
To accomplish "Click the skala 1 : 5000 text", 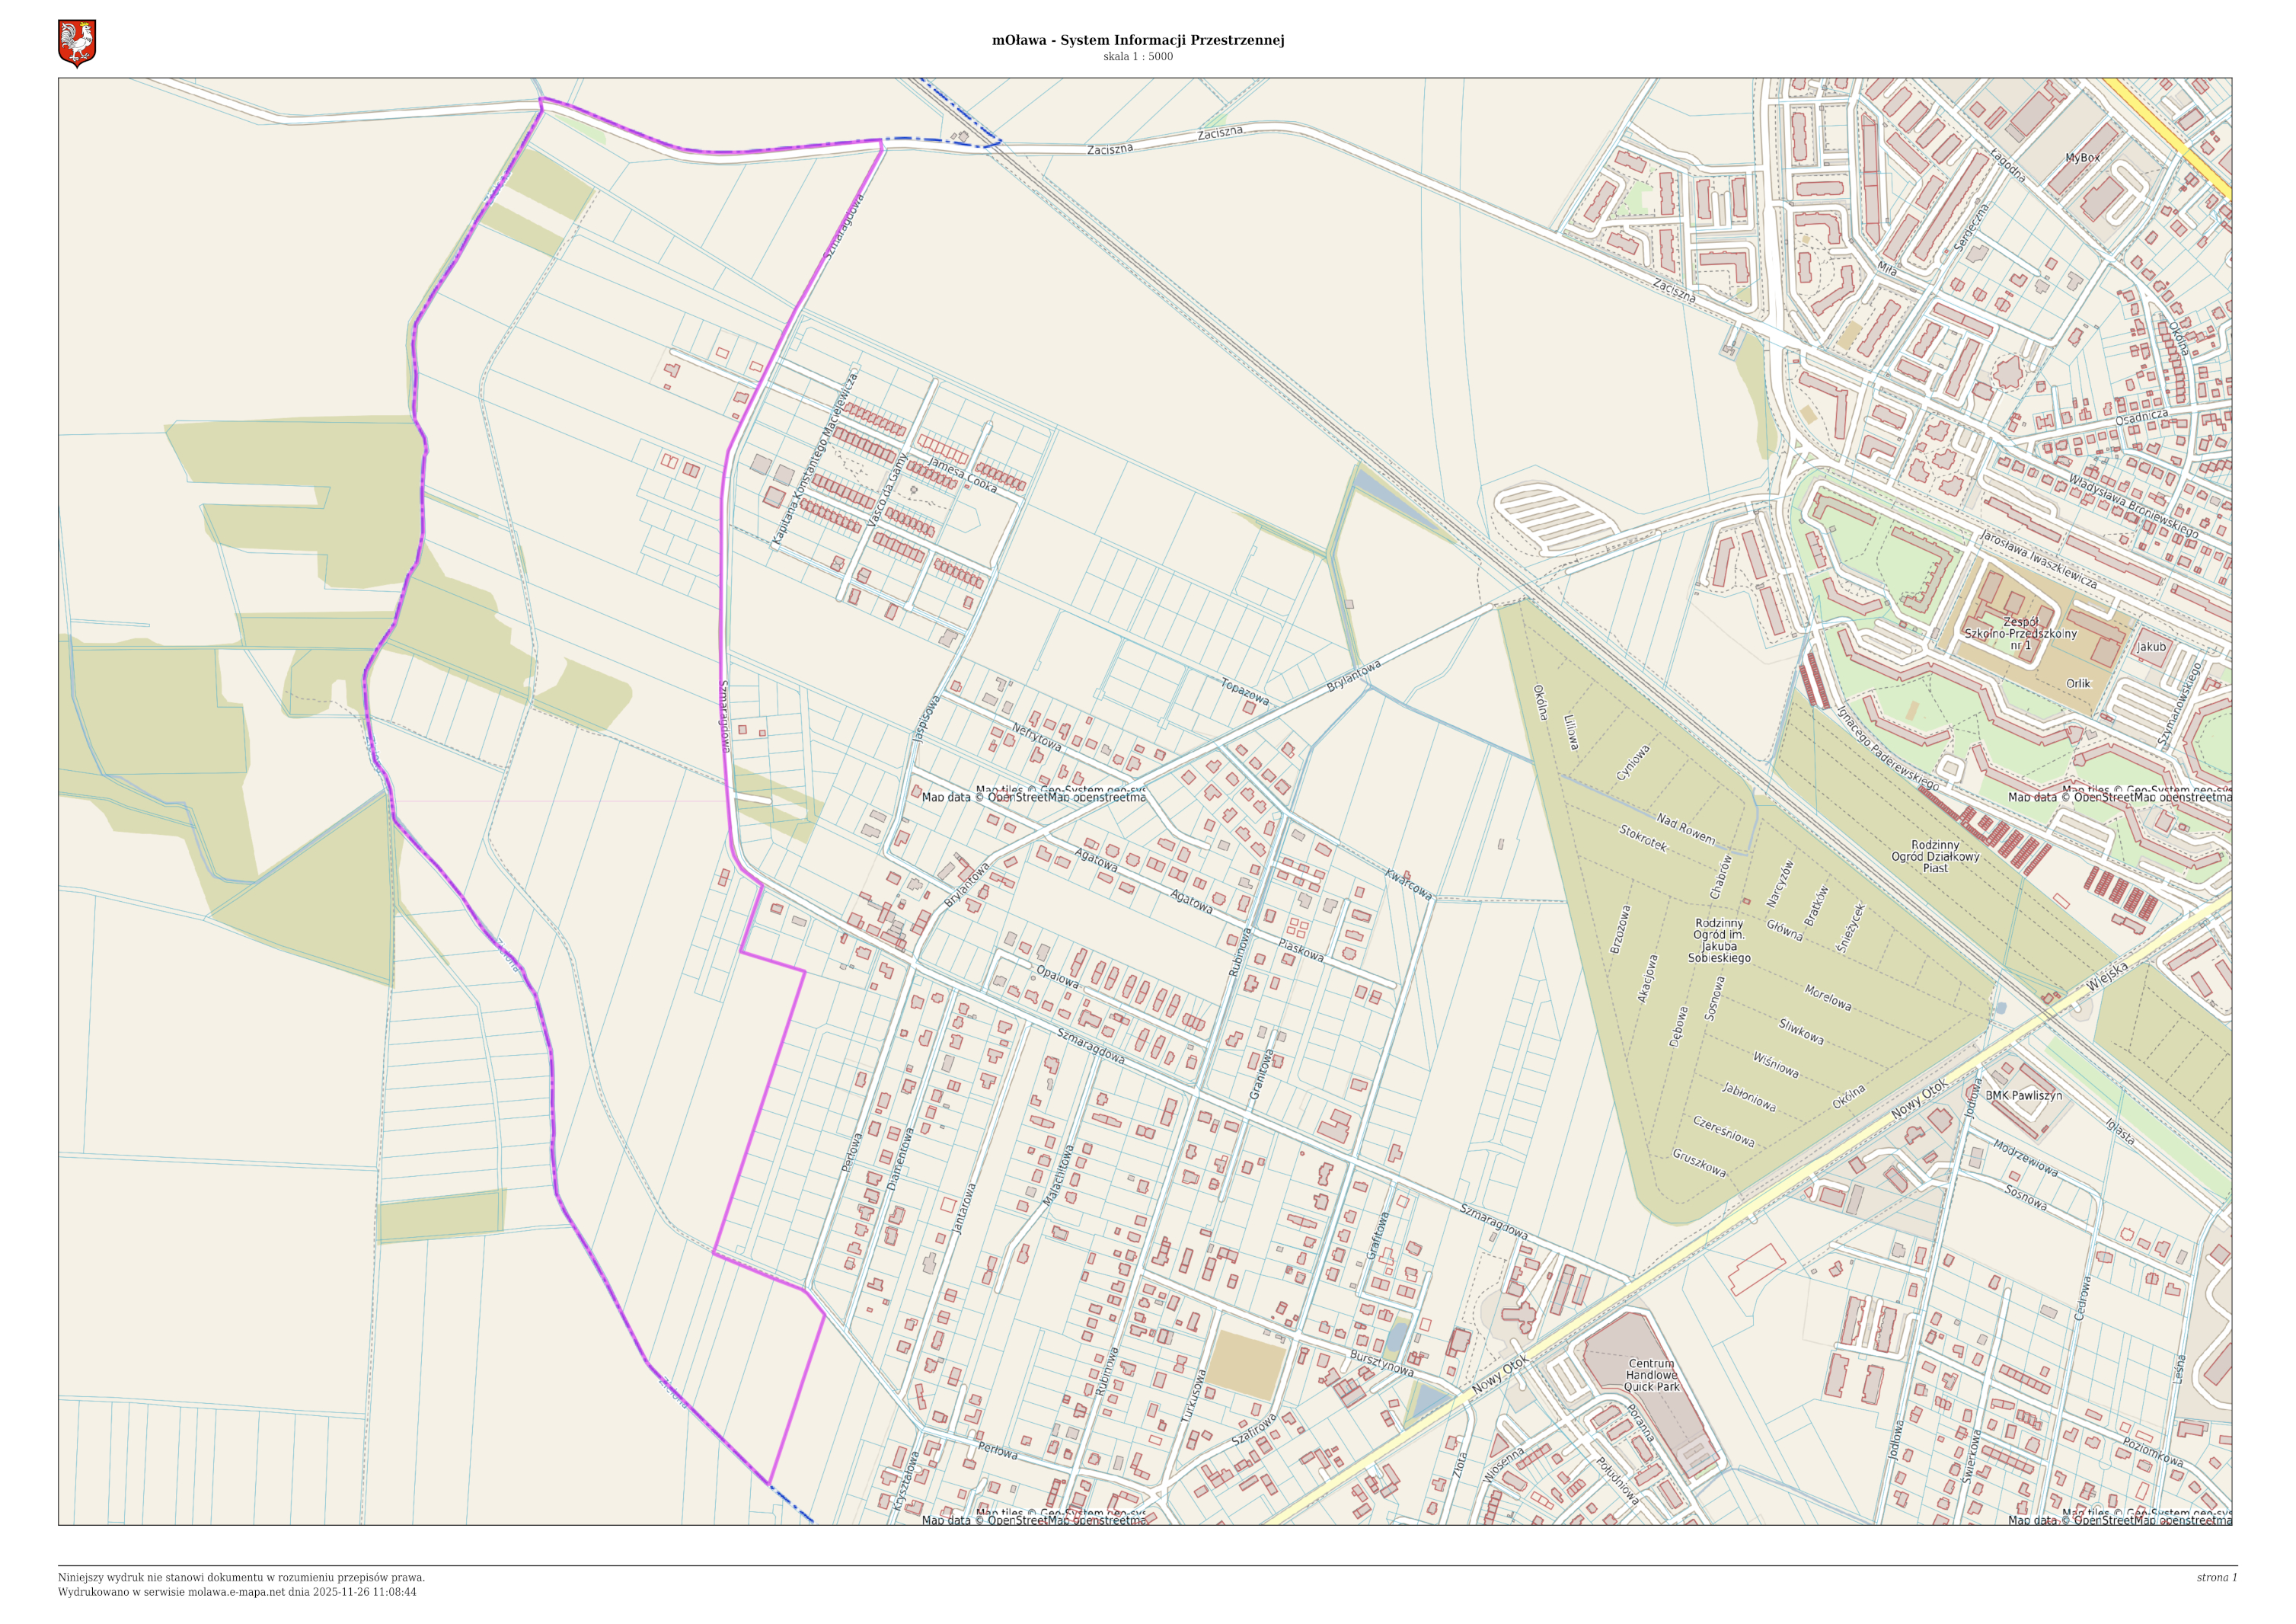I will tap(1138, 57).
